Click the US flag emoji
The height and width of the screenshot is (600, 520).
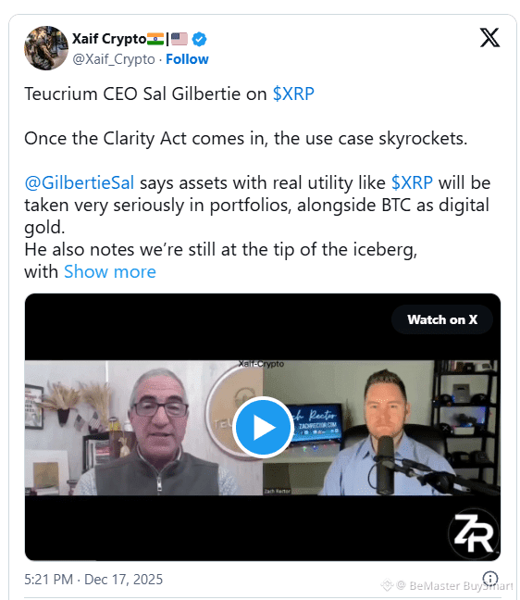[180, 39]
